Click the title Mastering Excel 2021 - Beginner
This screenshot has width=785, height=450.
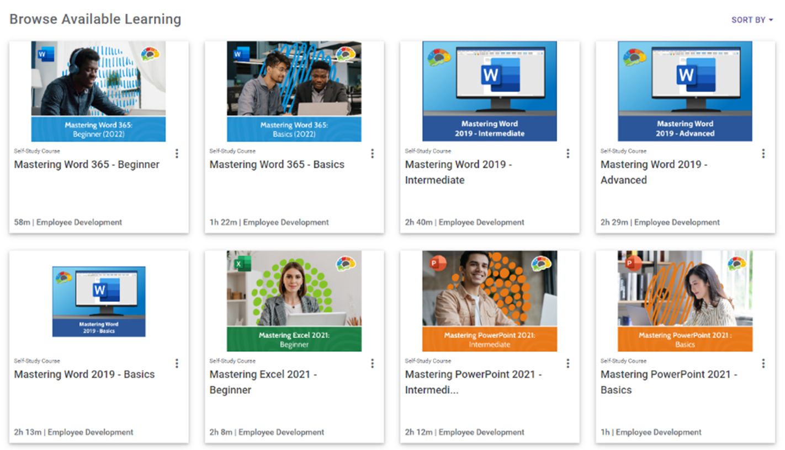tap(263, 382)
